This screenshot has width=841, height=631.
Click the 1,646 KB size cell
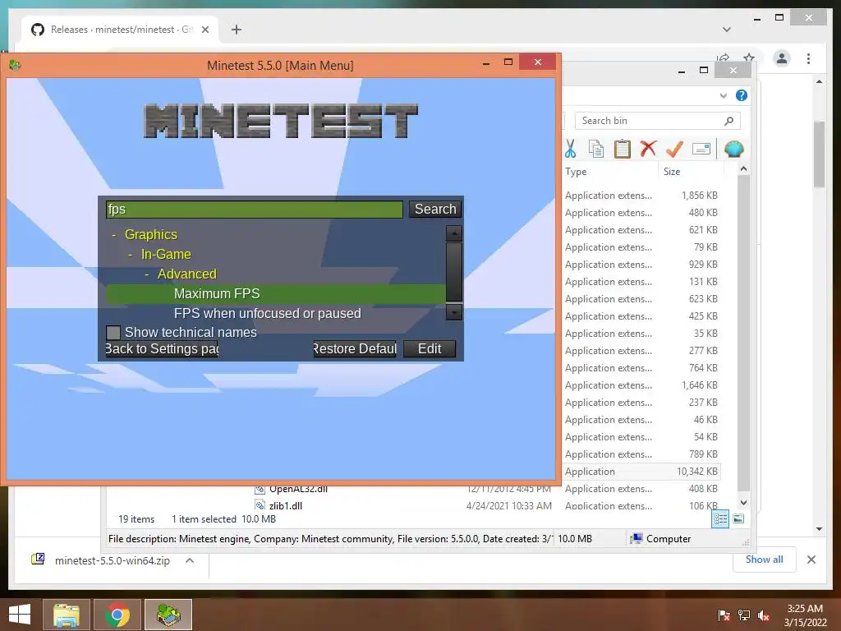[700, 385]
